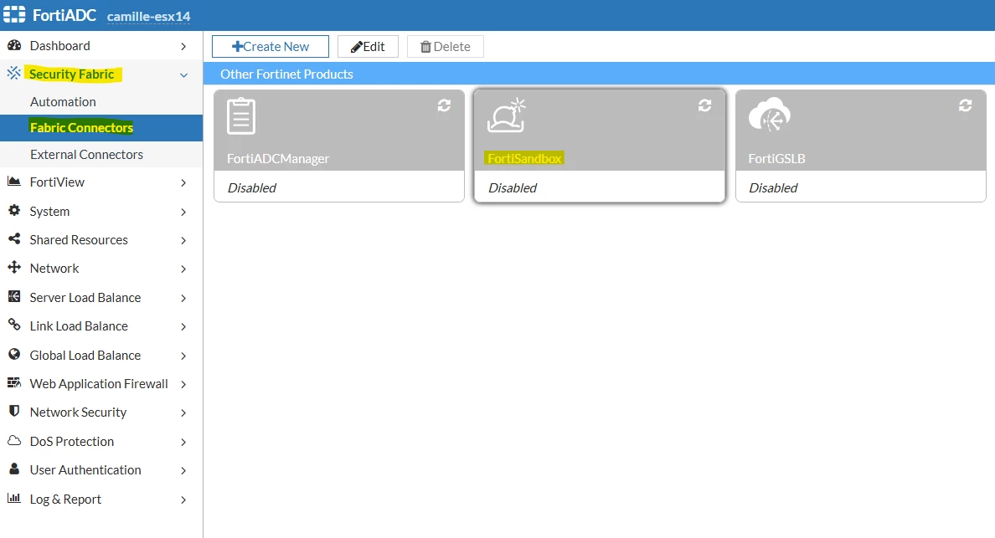Click the FortiGSLB cloud icon
The image size is (995, 538).
(769, 115)
